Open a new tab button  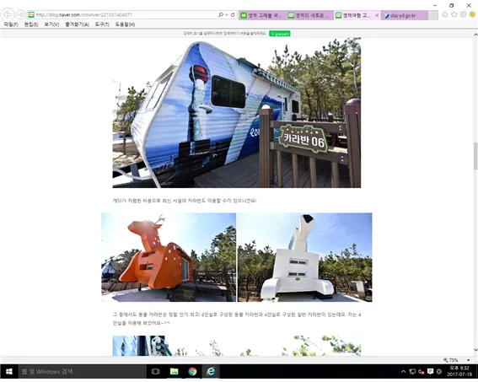433,15
